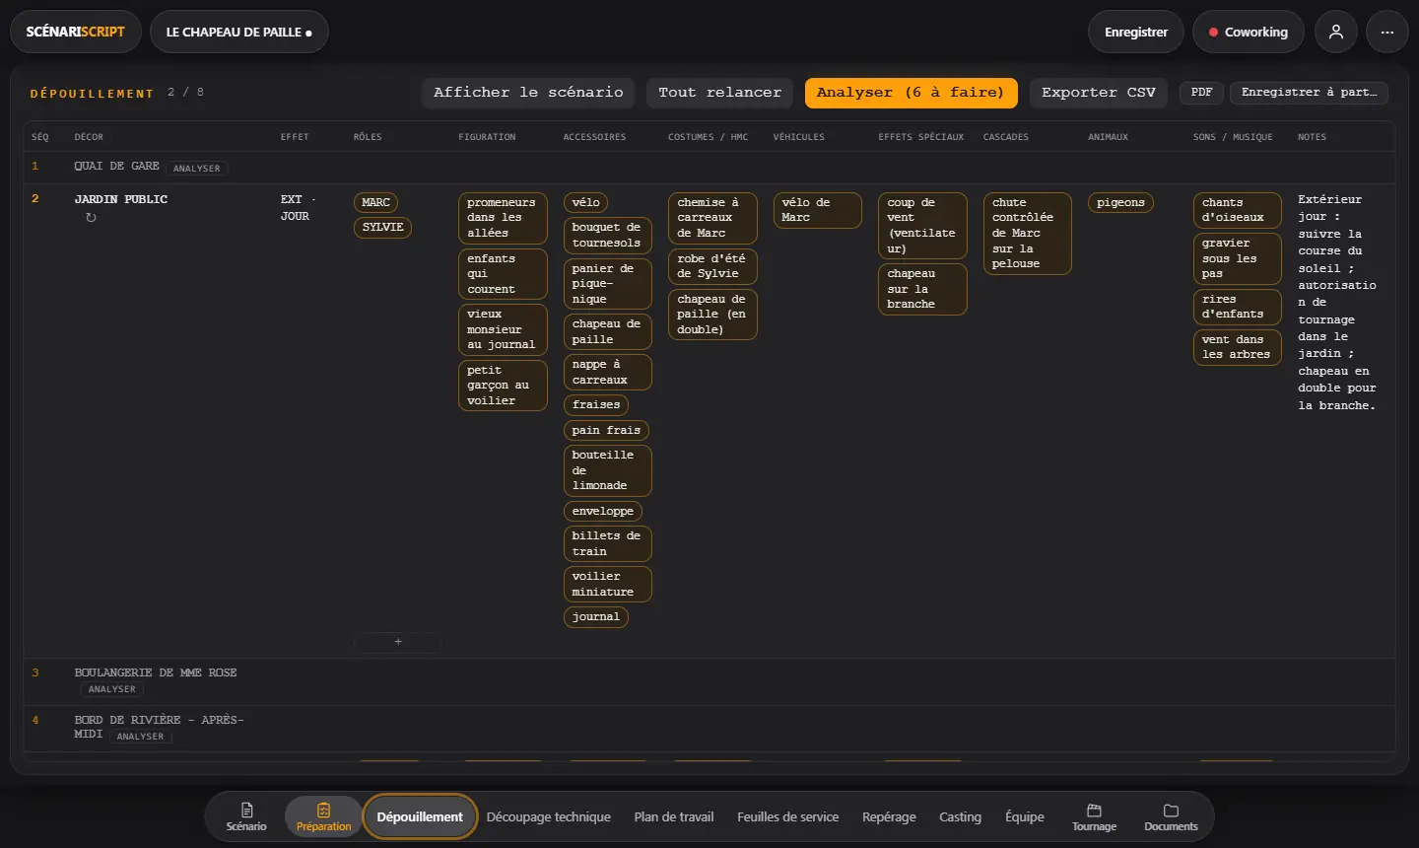This screenshot has width=1419, height=848.
Task: Select the MARC role tag
Action: coord(375,202)
